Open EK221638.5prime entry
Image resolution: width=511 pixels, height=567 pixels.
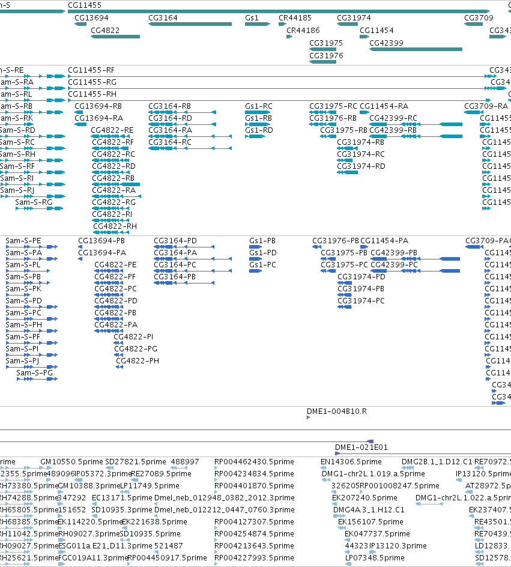154,521
